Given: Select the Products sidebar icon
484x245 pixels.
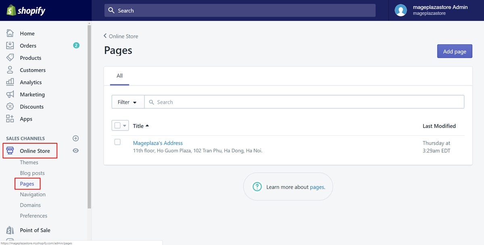Looking at the screenshot, I should [x=10, y=58].
